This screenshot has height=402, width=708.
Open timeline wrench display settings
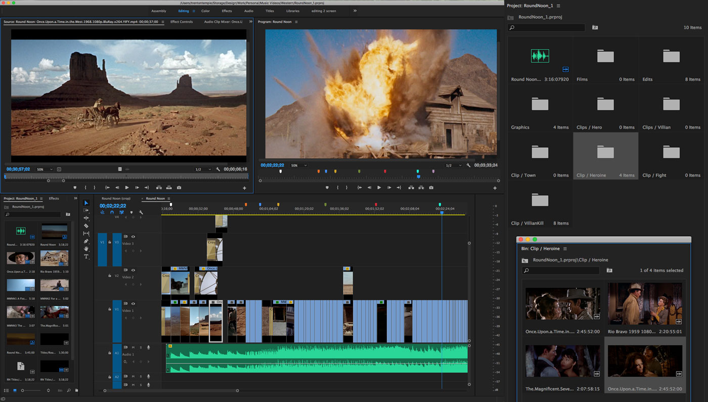click(x=141, y=212)
